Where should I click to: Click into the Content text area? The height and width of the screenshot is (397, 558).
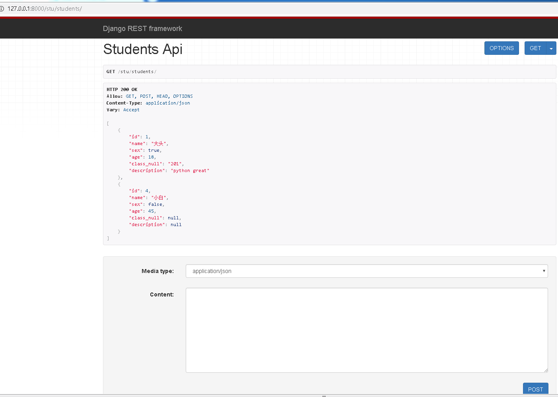(x=367, y=330)
